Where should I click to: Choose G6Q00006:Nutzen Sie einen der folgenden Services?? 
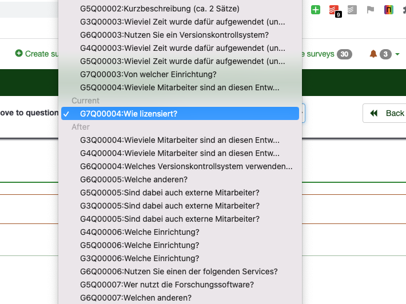coord(180,271)
